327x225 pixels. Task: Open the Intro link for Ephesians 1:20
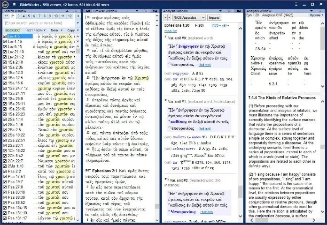tap(215, 25)
